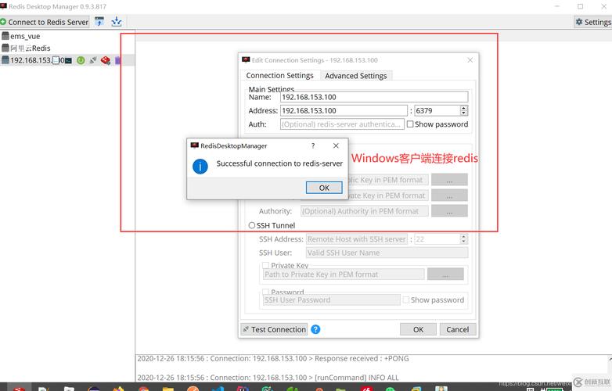
Task: Increase the SSH port with the up arrow
Action: click(x=463, y=236)
